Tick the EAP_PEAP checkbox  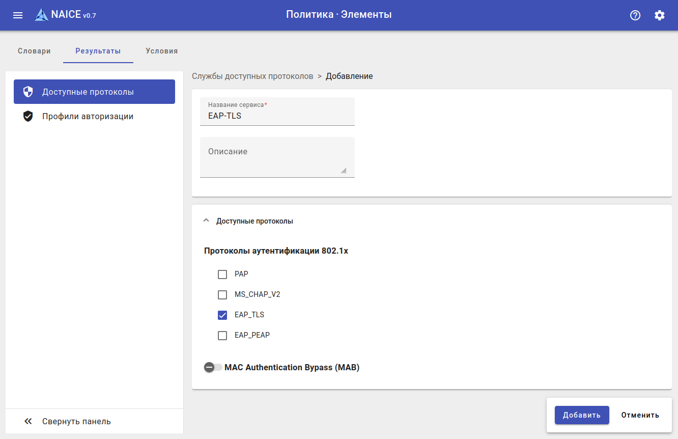(222, 336)
